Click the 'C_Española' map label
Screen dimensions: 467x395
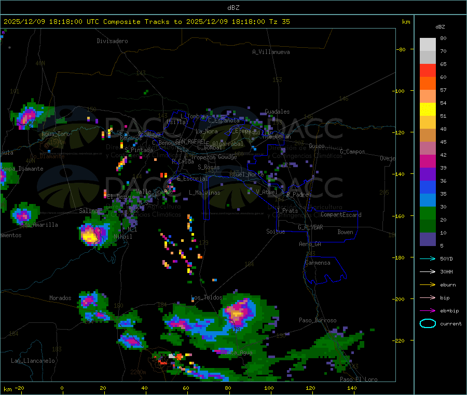(224, 120)
